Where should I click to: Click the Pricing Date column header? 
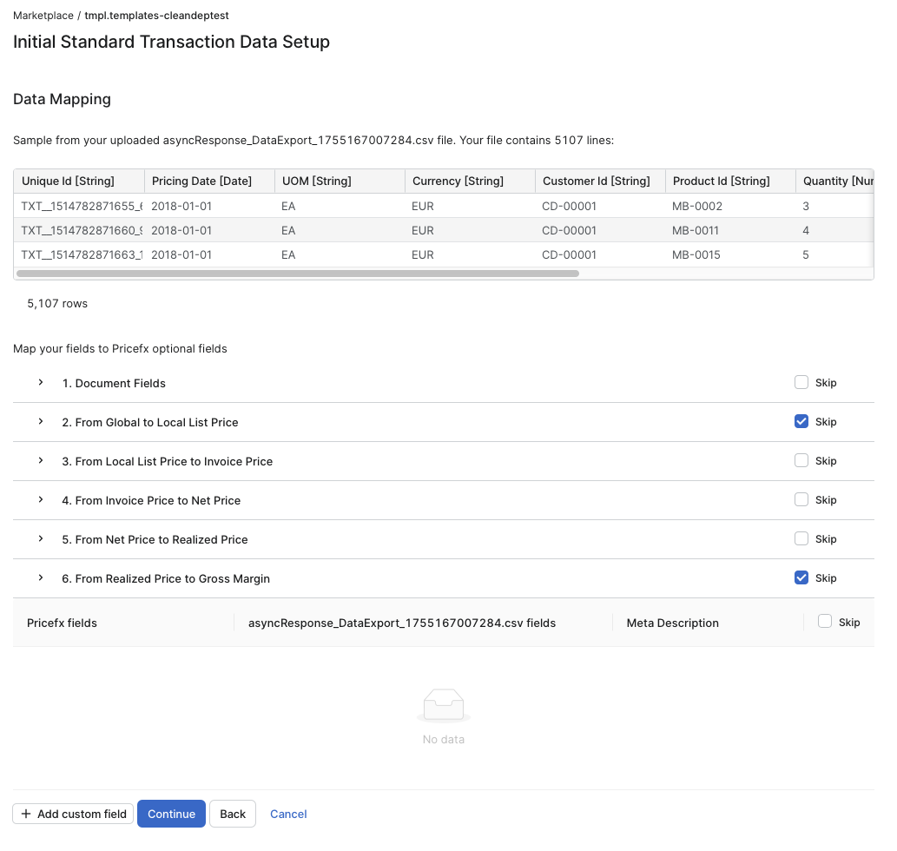[x=201, y=181]
